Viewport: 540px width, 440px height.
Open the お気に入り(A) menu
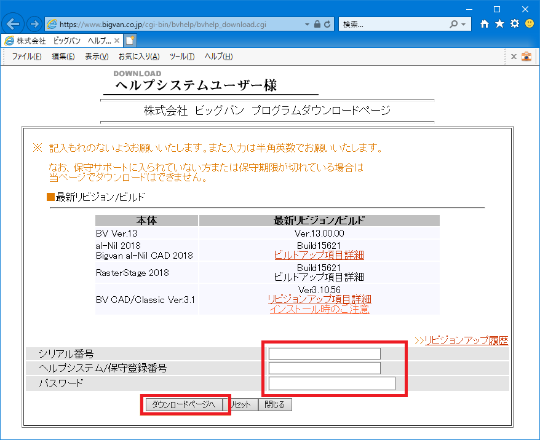[139, 57]
